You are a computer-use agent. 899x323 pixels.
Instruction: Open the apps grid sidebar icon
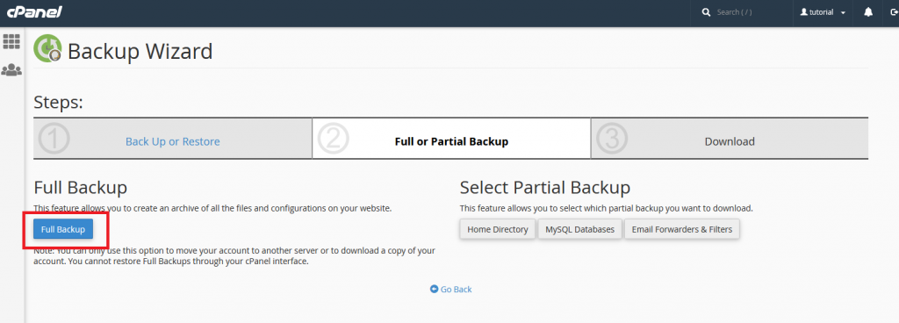(11, 41)
